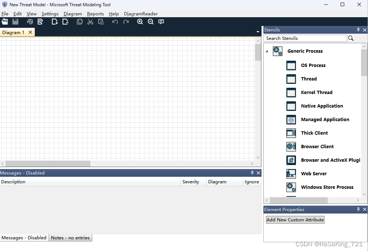368x251 pixels.
Task: Open the diagram tabs dropdown arrow
Action: (x=258, y=32)
